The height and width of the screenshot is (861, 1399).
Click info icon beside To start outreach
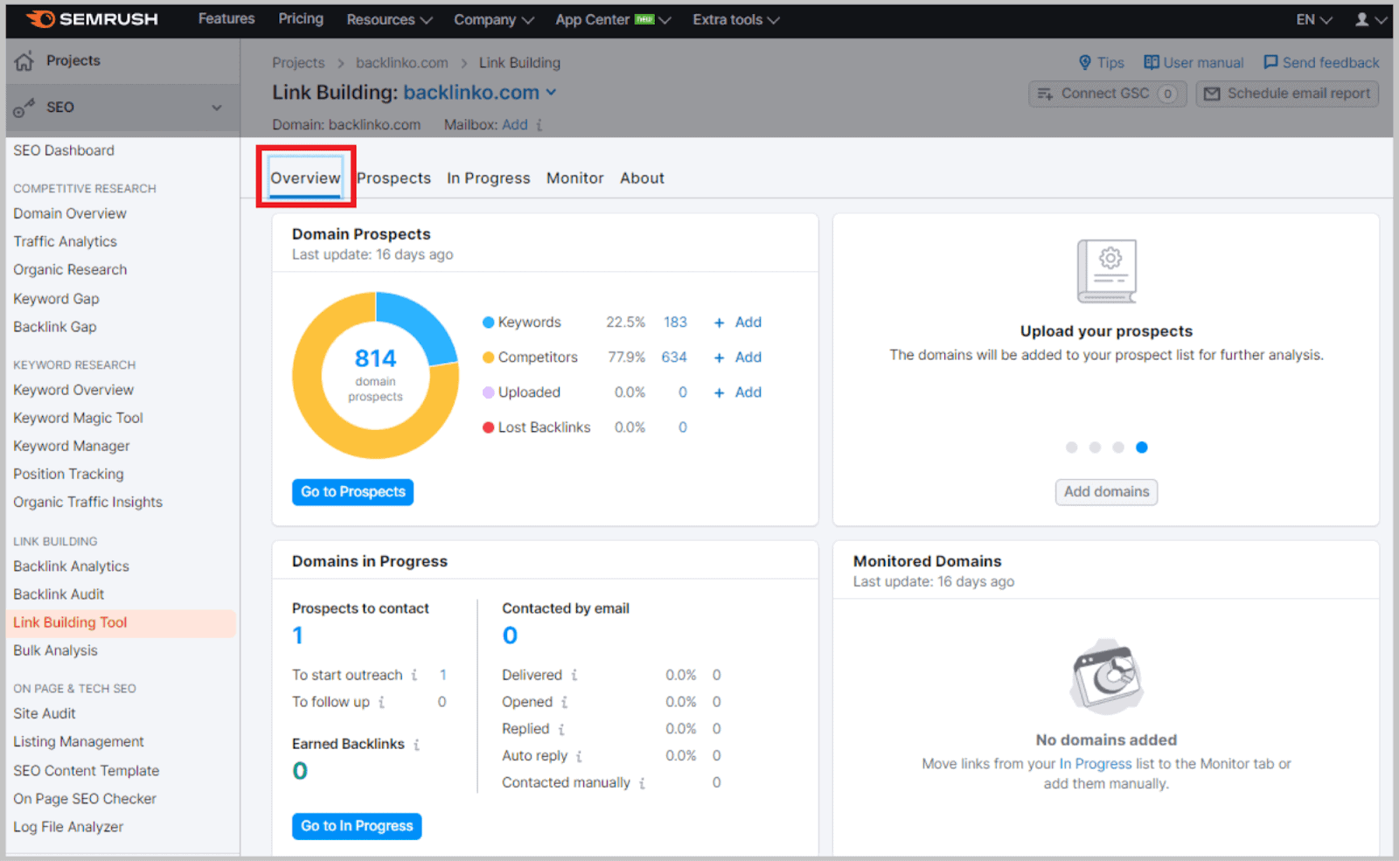[414, 675]
